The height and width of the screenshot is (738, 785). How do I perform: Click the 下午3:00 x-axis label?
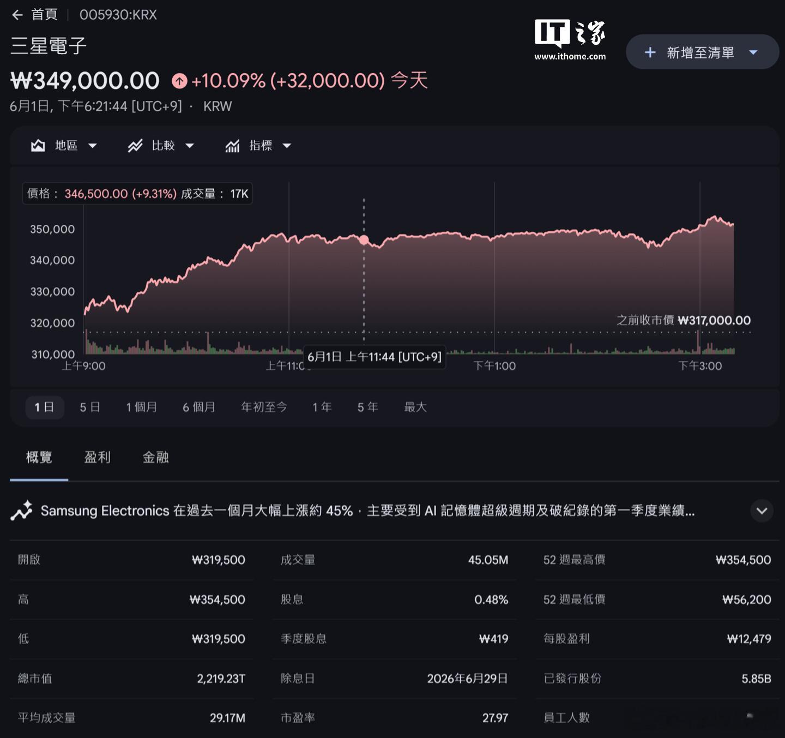pos(700,366)
